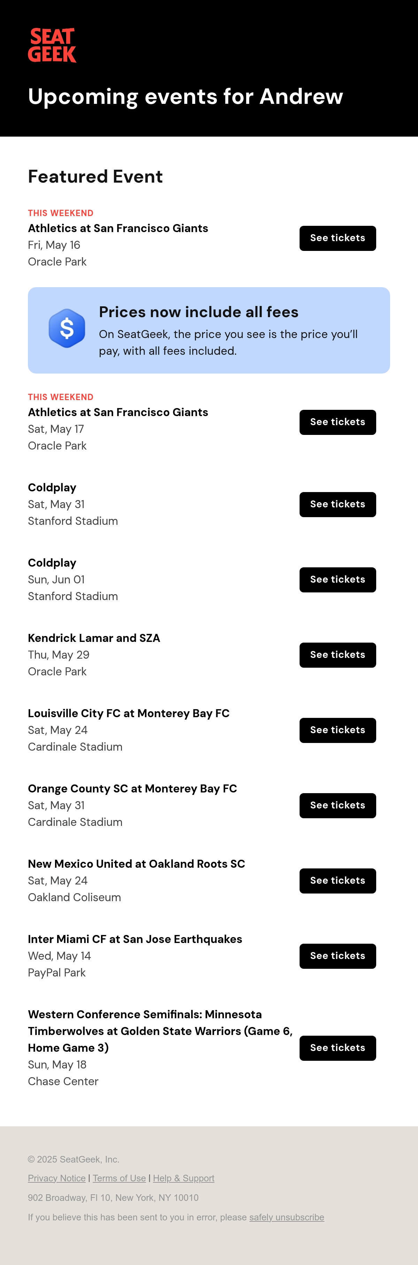See tickets for Louisville City FC match
The width and height of the screenshot is (418, 1265).
(x=338, y=730)
